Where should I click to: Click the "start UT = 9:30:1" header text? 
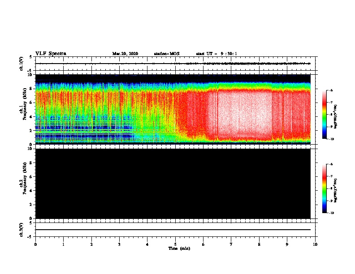216,54
